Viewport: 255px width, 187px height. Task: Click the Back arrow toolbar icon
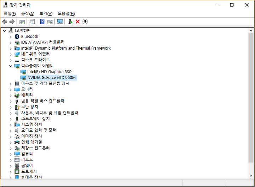[5, 22]
